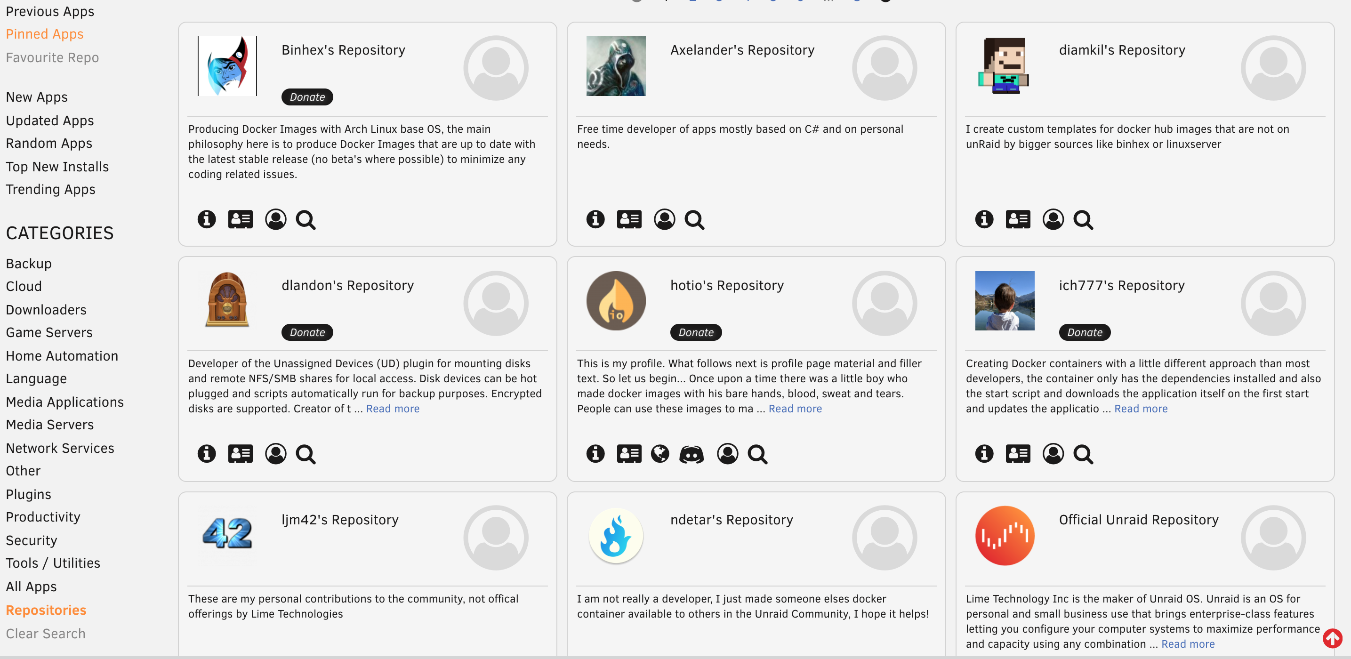Click the search magnifier in ich777's Repository card

point(1083,454)
